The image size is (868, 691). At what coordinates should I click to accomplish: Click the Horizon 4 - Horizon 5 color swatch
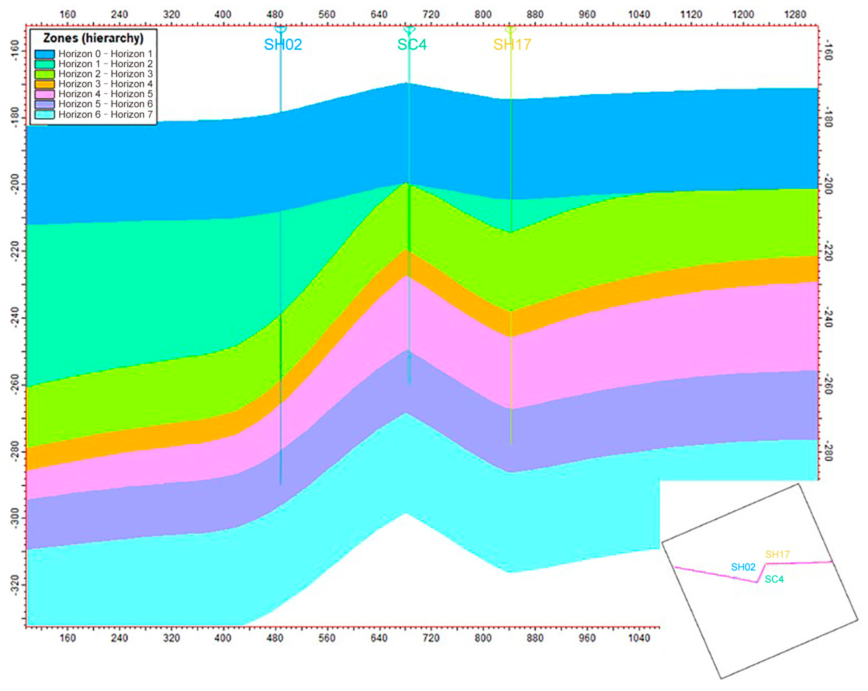[45, 94]
